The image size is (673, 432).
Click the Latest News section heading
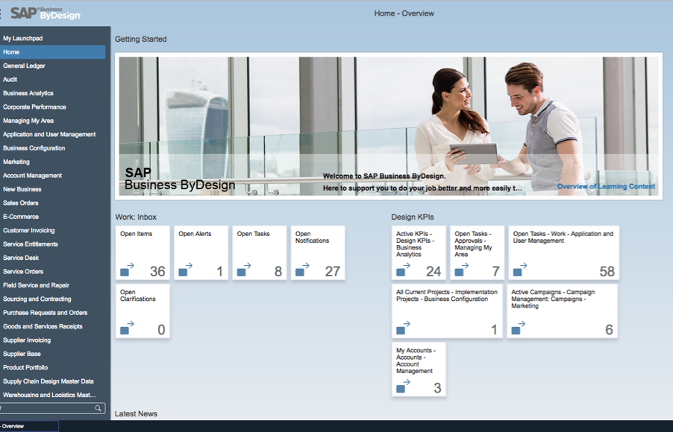click(x=136, y=413)
